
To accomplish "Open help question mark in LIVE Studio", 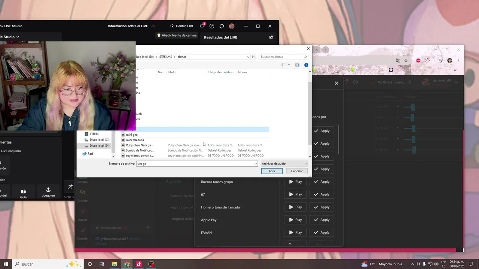I will (x=212, y=26).
